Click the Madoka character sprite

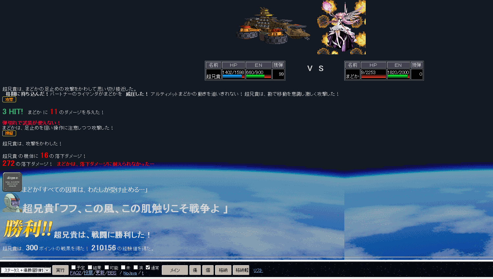pos(341,27)
